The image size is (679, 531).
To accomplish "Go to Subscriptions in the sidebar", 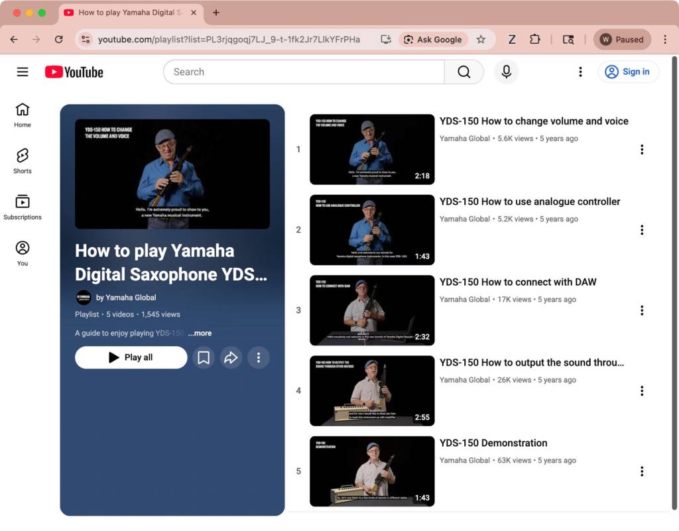I will tap(23, 207).
